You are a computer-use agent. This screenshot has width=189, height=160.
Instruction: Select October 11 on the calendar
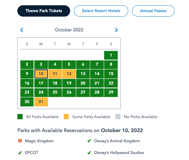pyautogui.click(x=55, y=74)
